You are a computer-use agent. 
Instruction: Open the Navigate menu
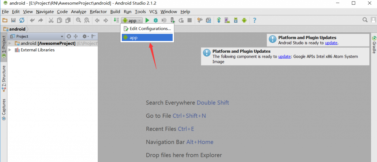point(45,11)
